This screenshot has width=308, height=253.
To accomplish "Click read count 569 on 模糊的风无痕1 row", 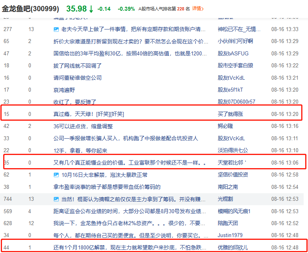I will click(8, 211).
